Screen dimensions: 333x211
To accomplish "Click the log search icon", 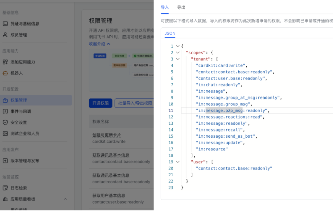I will 5,188.
